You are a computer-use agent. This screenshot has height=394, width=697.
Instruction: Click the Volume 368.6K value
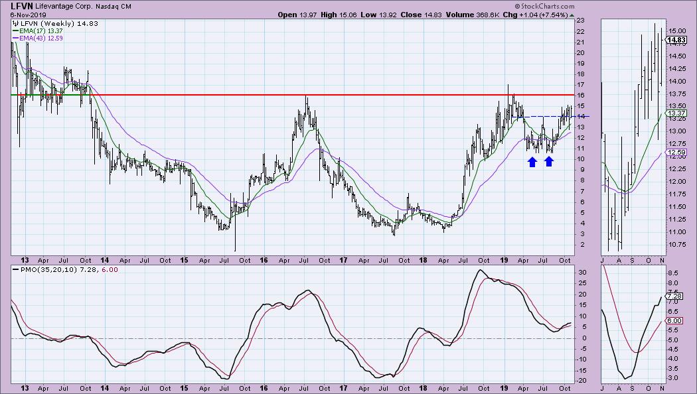coord(473,15)
